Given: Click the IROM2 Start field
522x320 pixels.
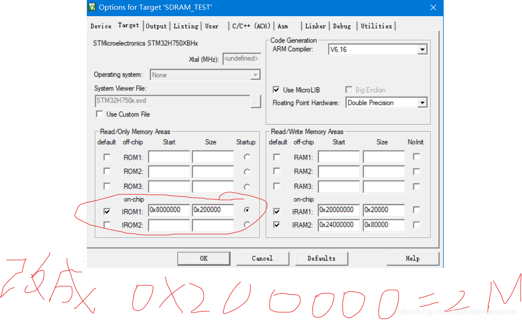Looking at the screenshot, I should tap(169, 225).
